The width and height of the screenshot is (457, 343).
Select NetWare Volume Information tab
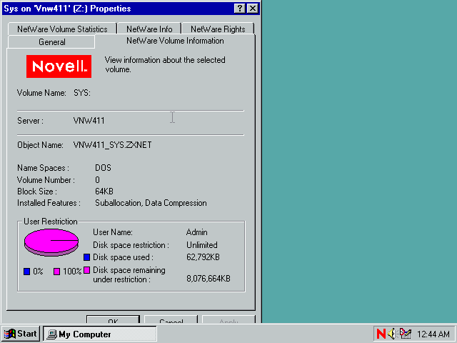click(x=175, y=41)
